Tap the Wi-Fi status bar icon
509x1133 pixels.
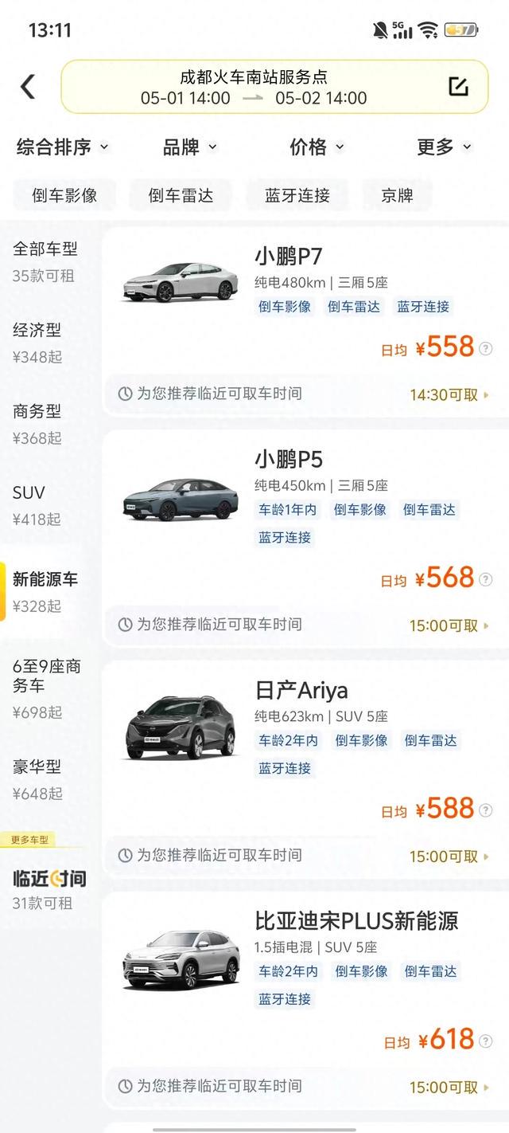point(428,30)
